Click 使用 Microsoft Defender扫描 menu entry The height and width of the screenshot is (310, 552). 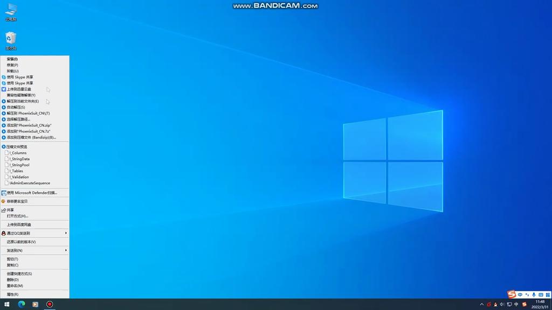click(32, 192)
